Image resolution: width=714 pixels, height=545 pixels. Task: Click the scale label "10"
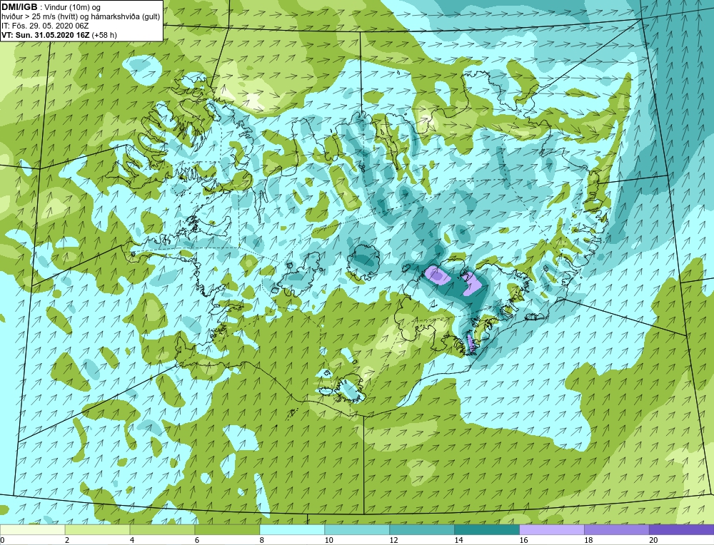coord(328,540)
